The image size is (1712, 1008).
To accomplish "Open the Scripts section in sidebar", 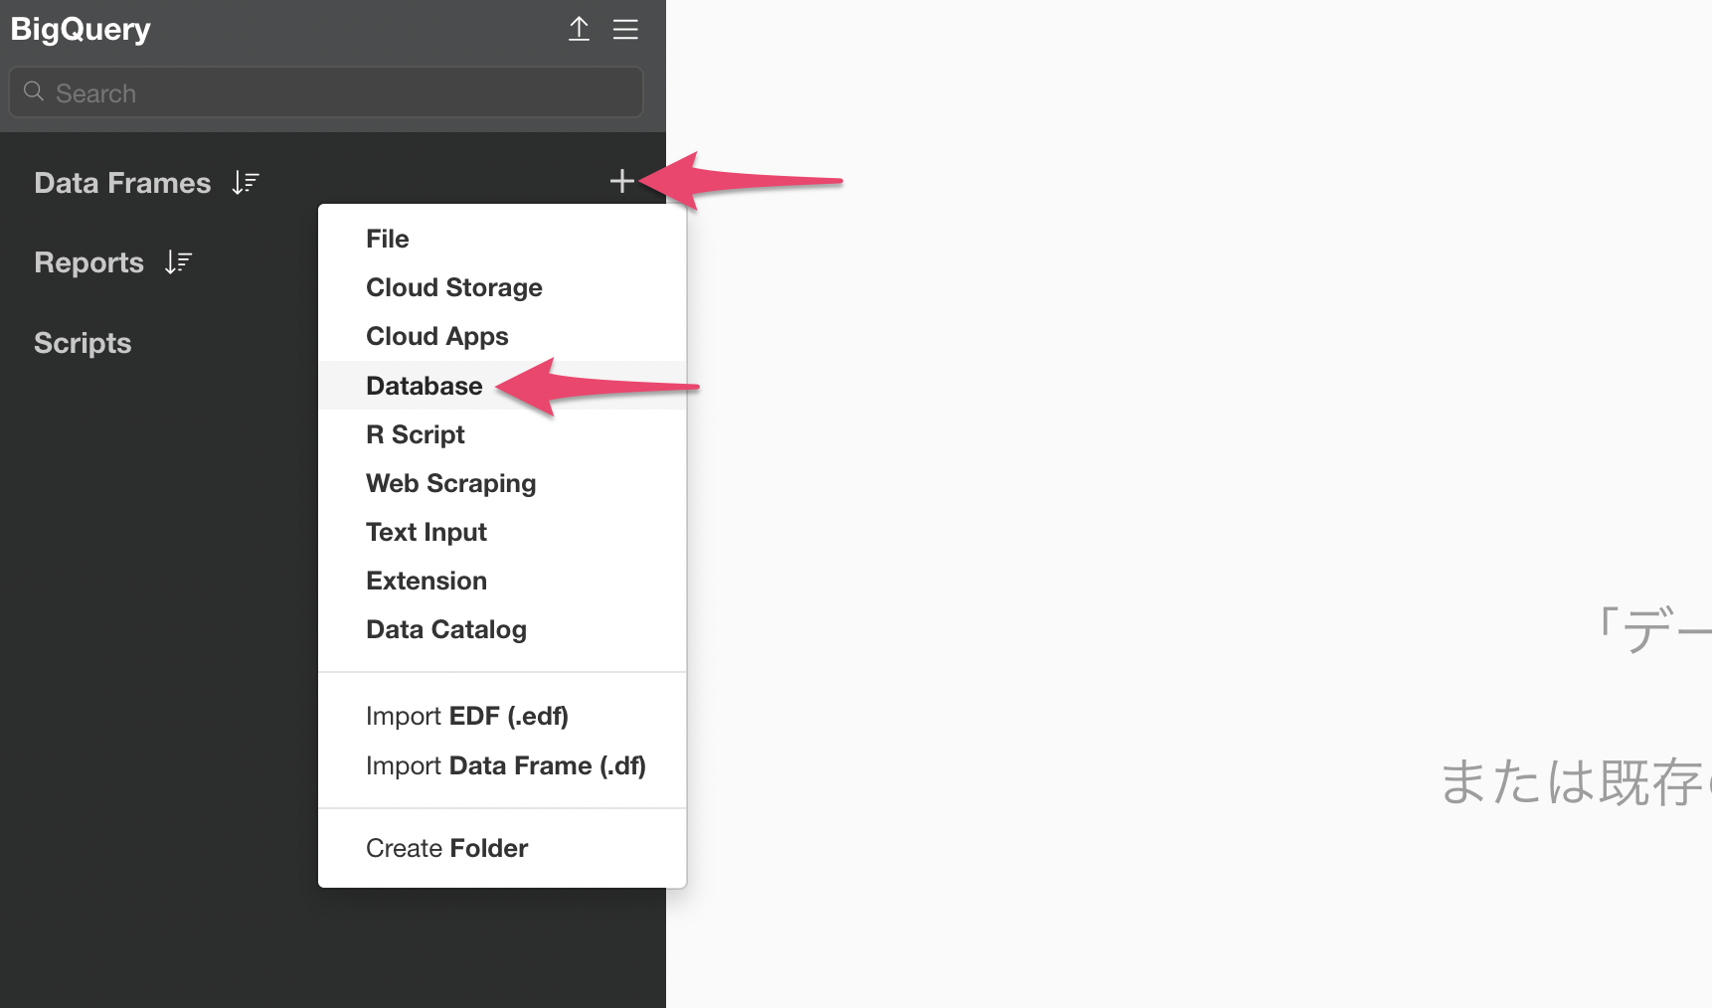I will [x=83, y=343].
